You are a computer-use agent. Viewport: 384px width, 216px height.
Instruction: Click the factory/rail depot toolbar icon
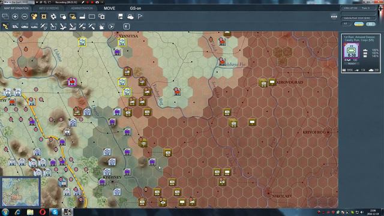[x=82, y=17]
